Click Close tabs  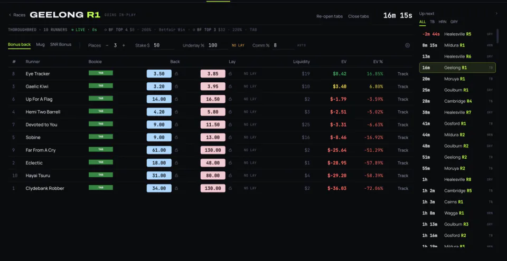[x=358, y=16]
